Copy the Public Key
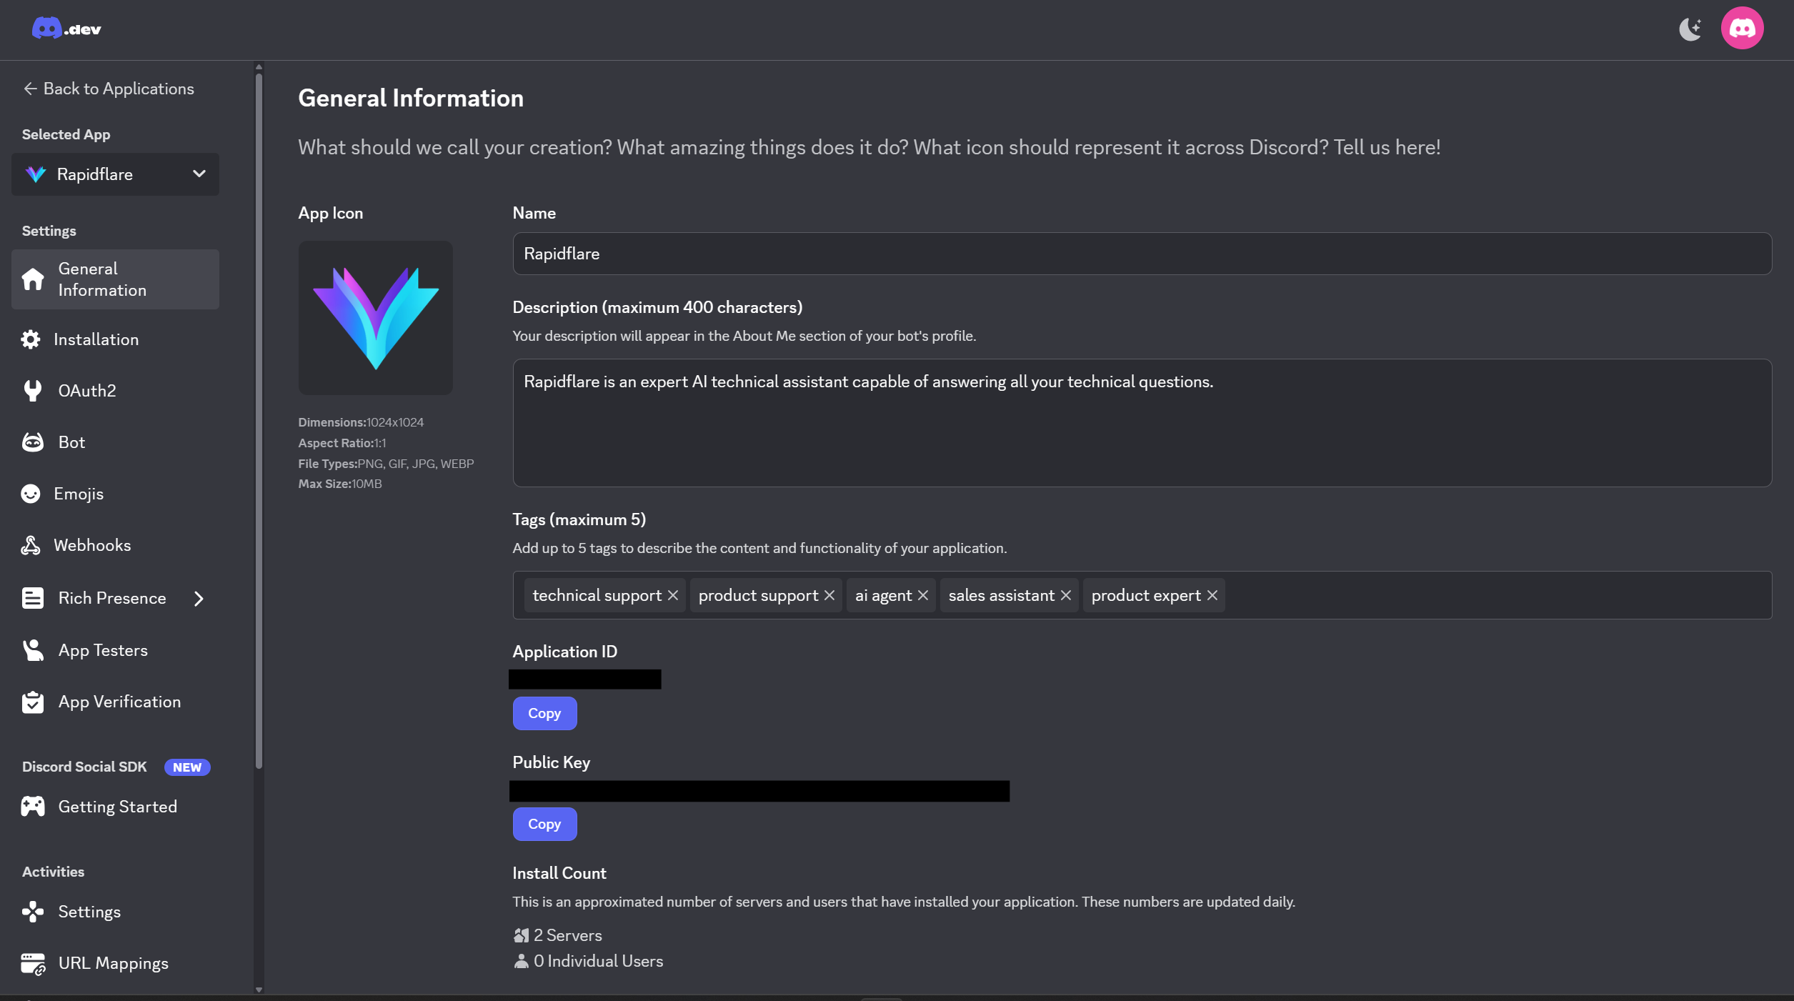1794x1001 pixels. coord(544,824)
